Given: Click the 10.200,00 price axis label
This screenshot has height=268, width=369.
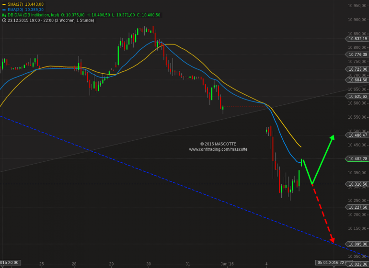Looking at the screenshot, I should [x=357, y=215].
